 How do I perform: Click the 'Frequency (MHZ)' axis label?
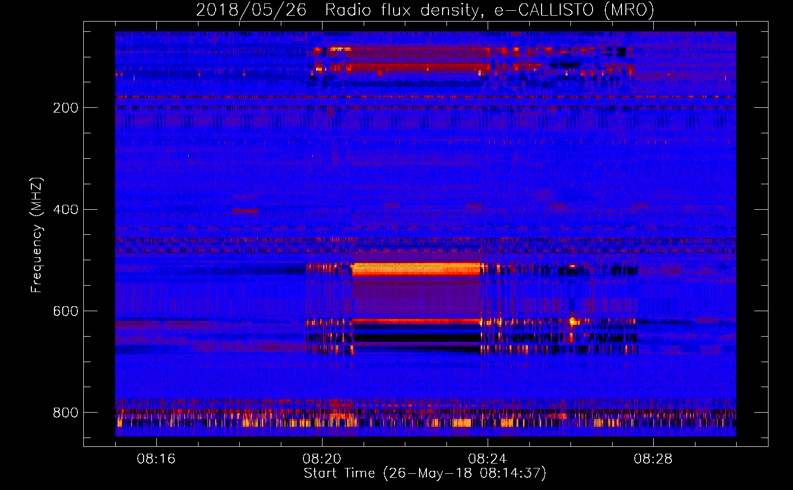[x=36, y=235]
